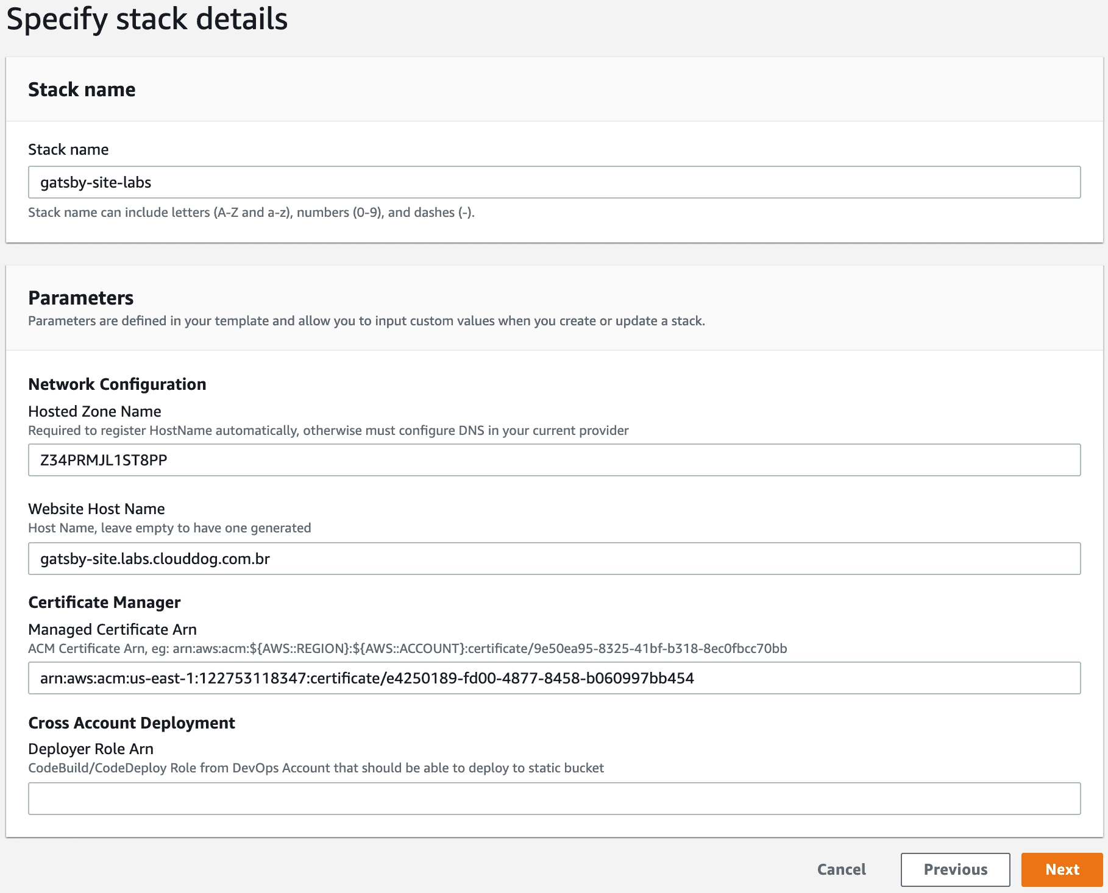Select the 'Parameters are defined in your template' description
Image resolution: width=1108 pixels, height=893 pixels.
(366, 321)
